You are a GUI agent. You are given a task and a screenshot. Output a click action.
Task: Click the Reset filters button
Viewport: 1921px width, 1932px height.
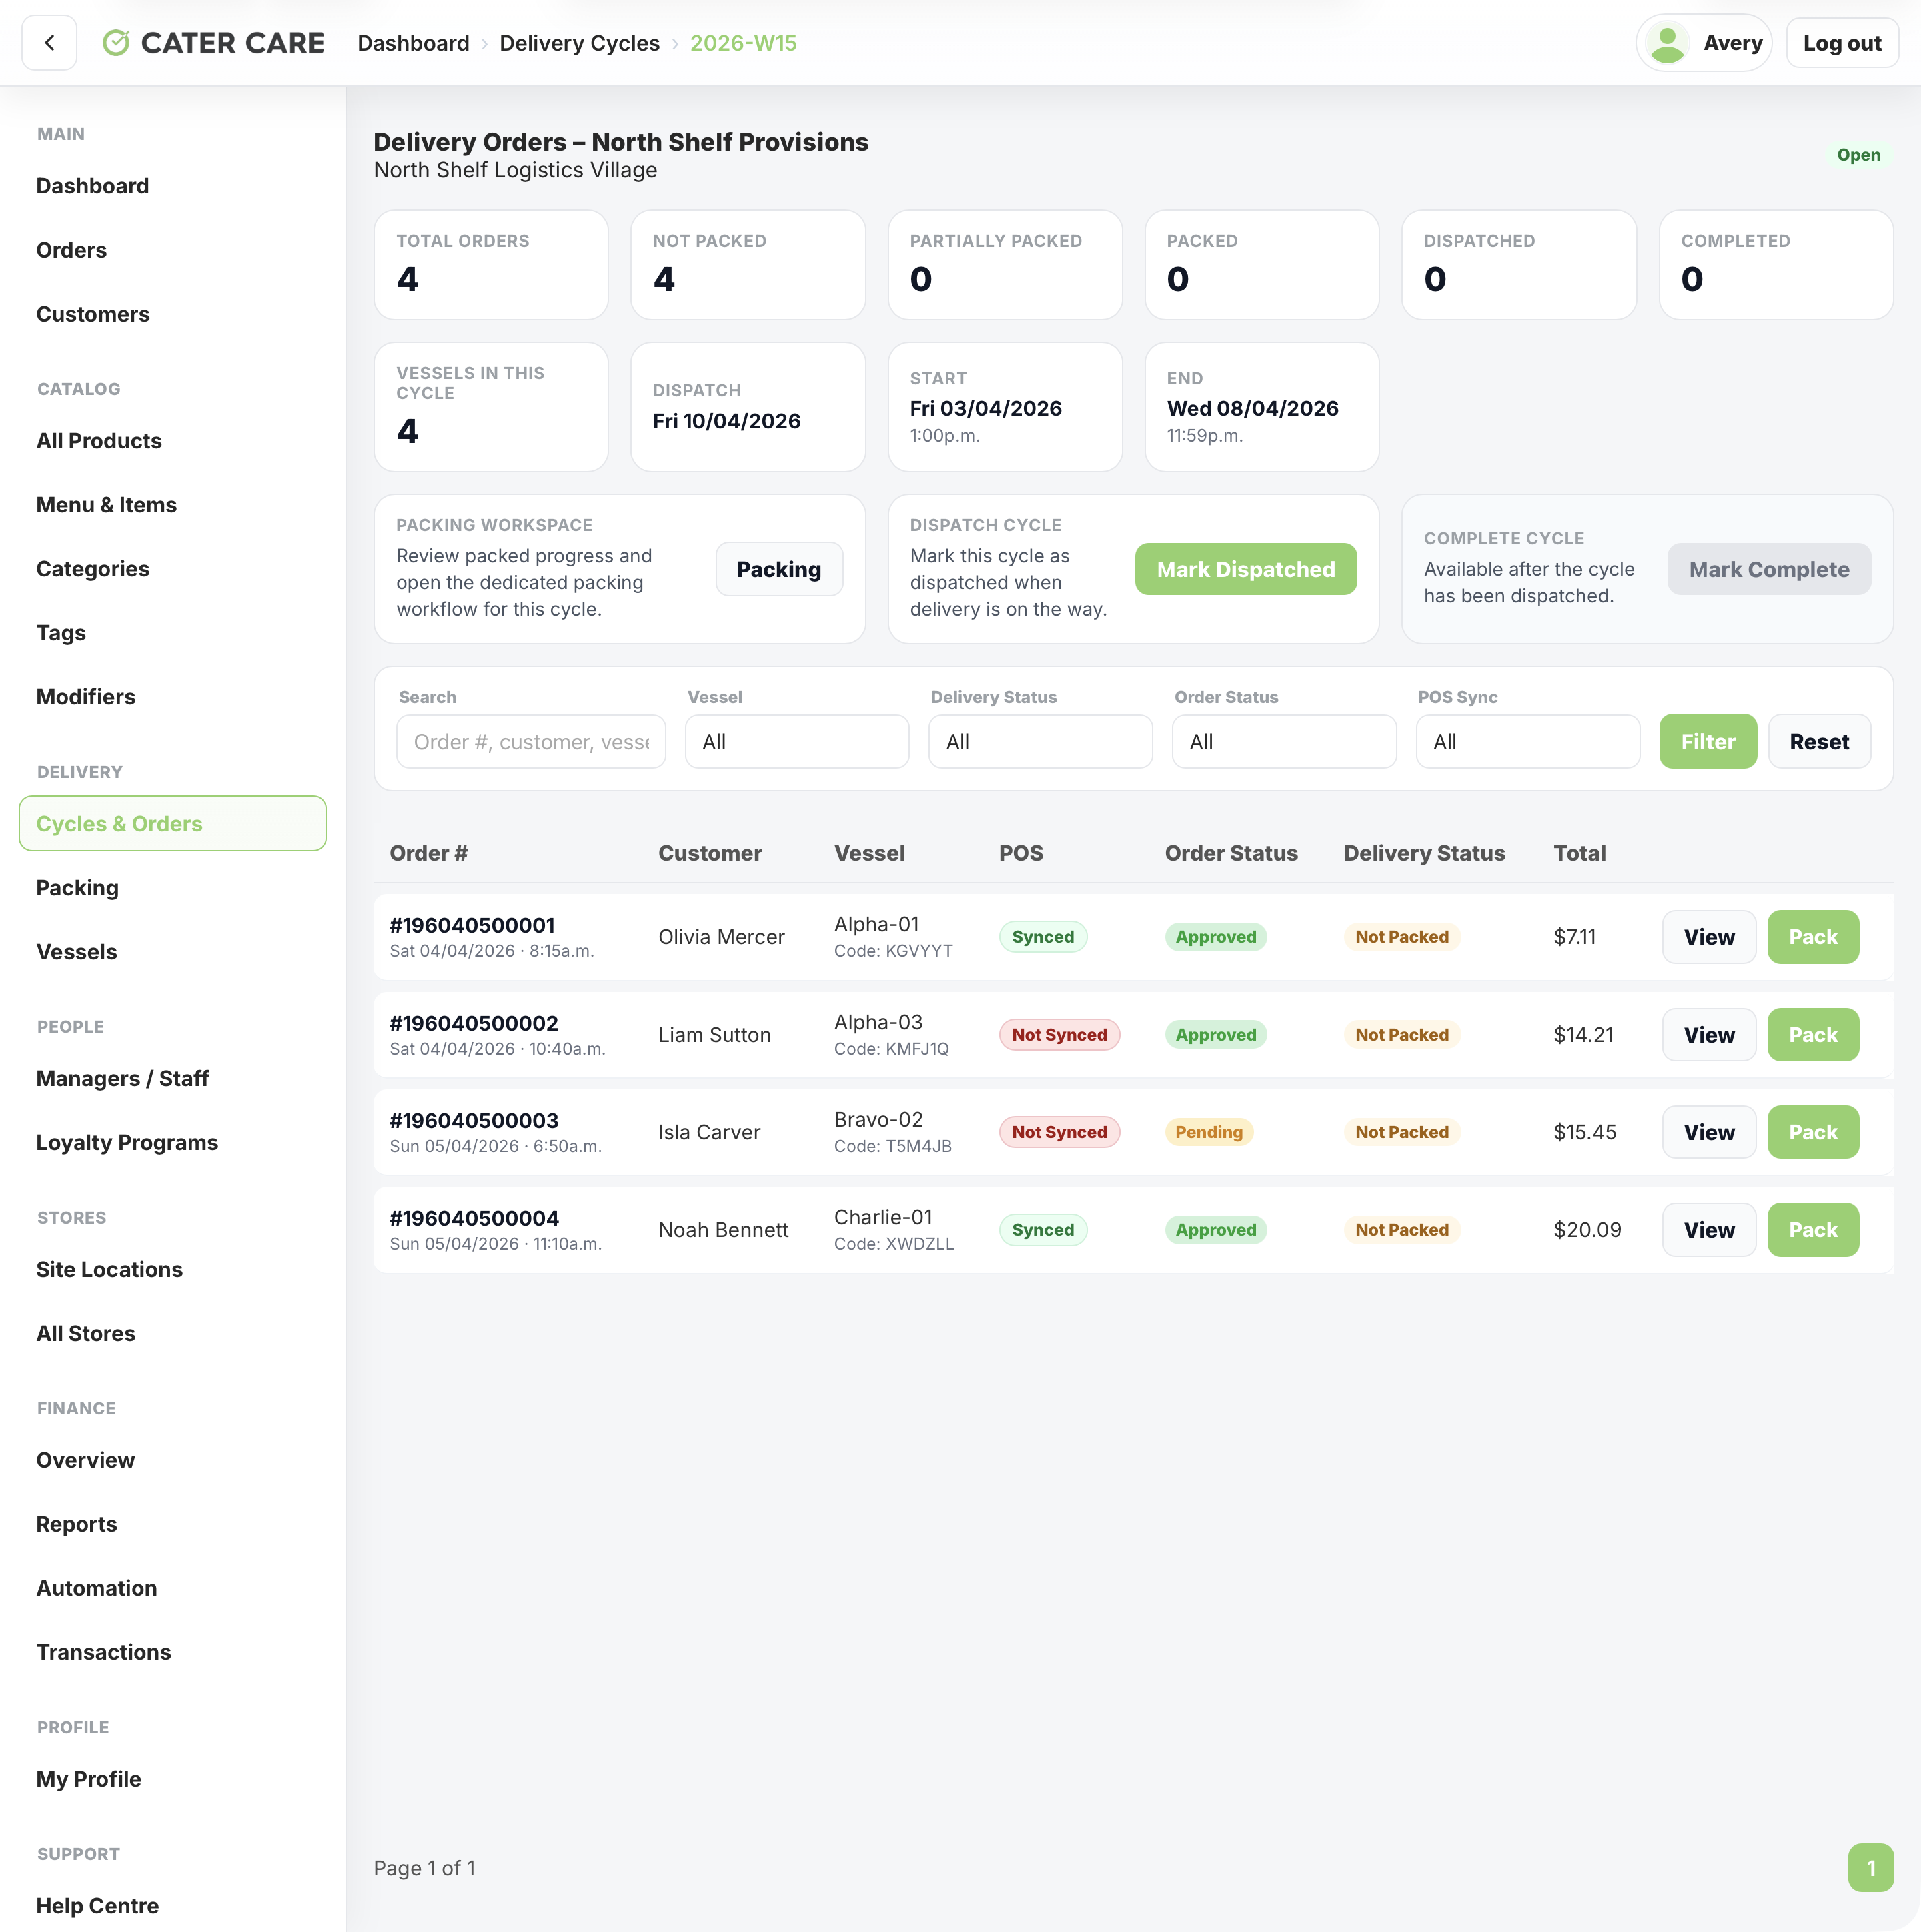coord(1819,741)
